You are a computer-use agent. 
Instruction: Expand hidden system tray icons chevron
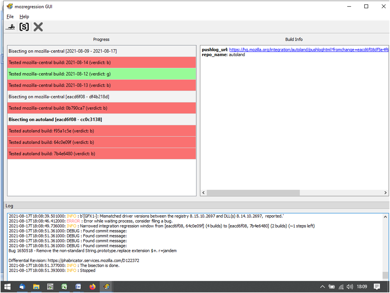pos(322,287)
